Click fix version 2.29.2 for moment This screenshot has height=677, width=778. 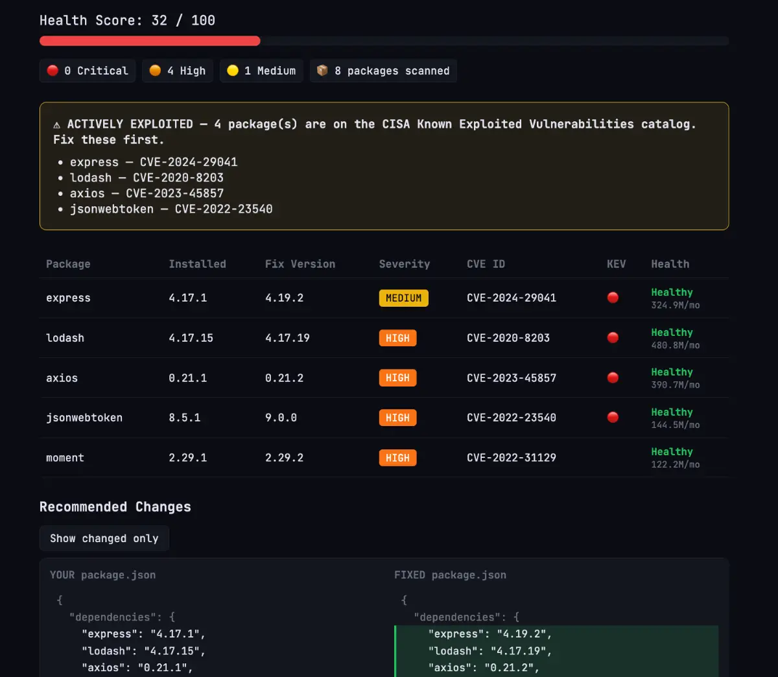coord(284,458)
